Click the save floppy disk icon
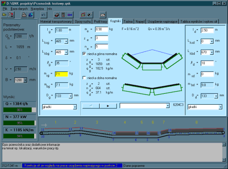This screenshot has width=228, height=169. (11, 15)
